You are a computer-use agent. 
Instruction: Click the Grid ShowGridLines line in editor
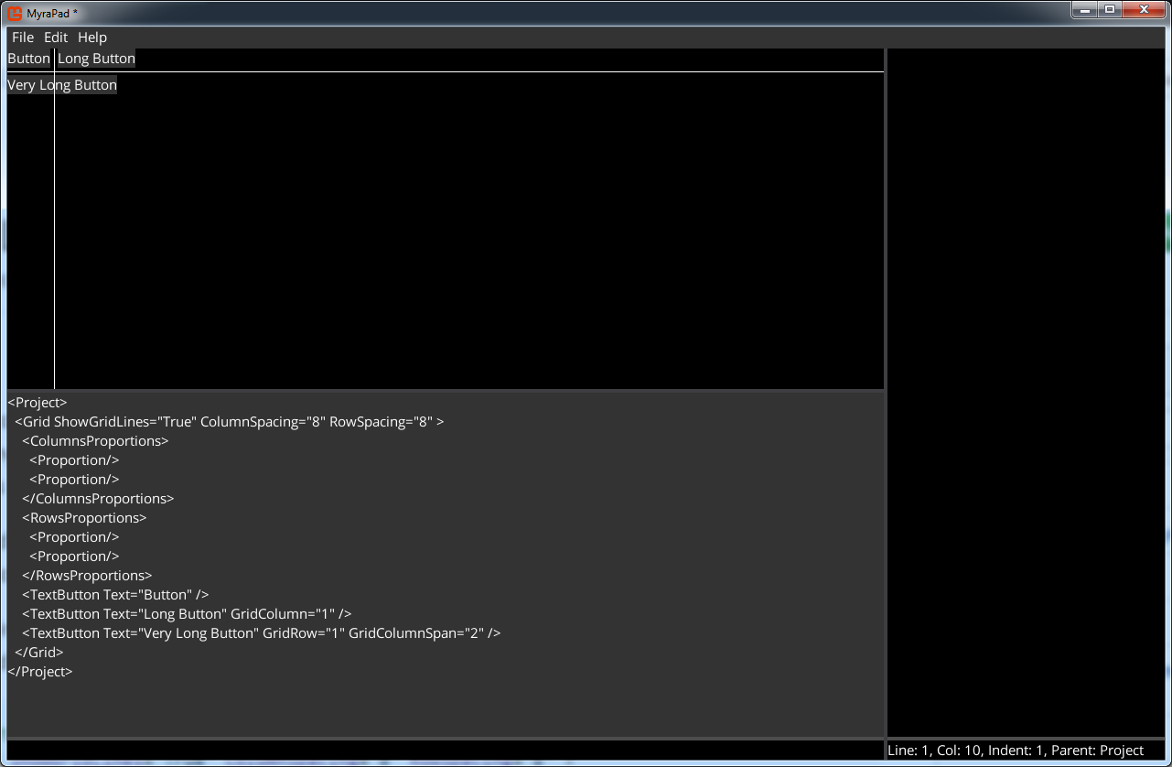(229, 422)
